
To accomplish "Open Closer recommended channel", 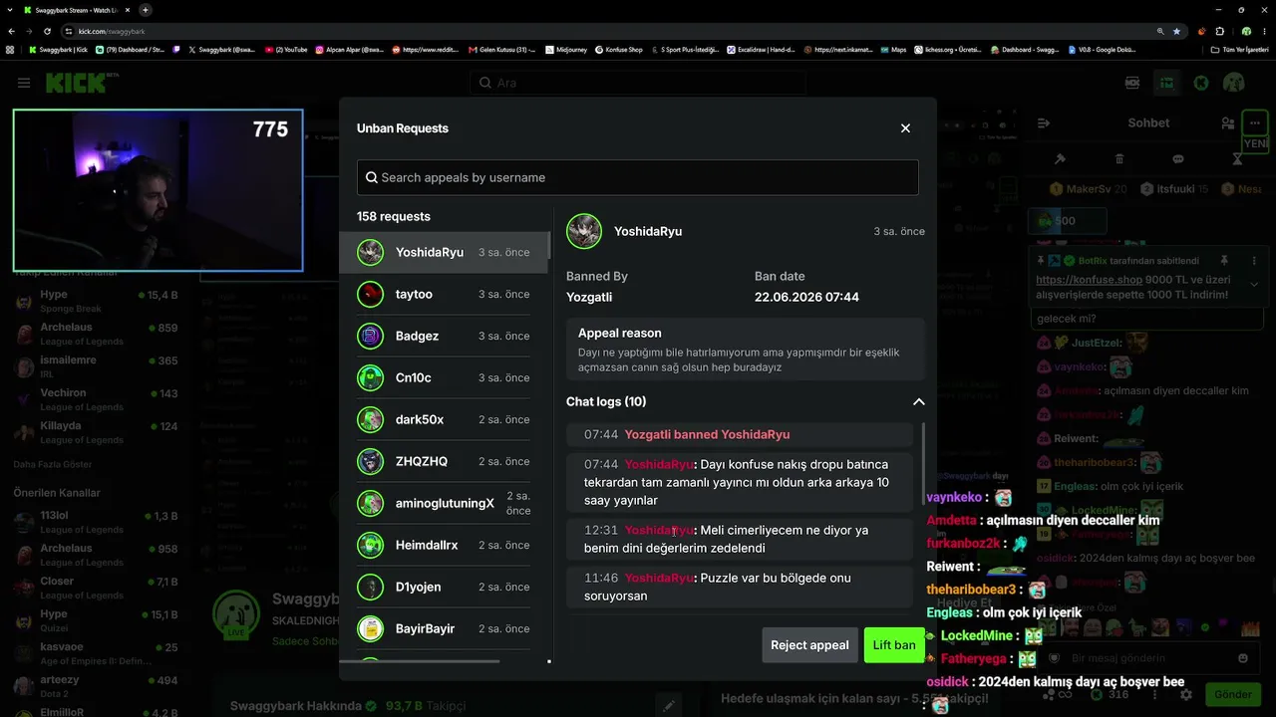I will click(96, 588).
